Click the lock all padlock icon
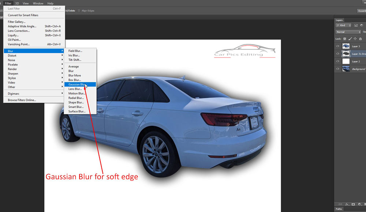The image size is (366, 212). click(x=361, y=39)
